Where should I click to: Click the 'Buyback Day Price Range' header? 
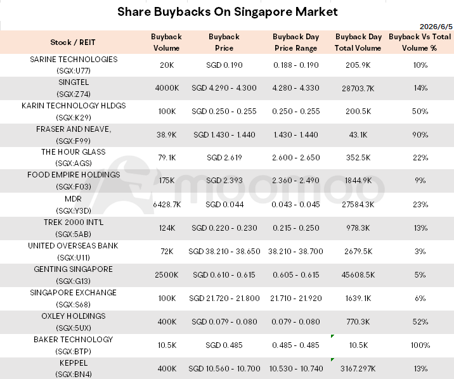tap(295, 42)
